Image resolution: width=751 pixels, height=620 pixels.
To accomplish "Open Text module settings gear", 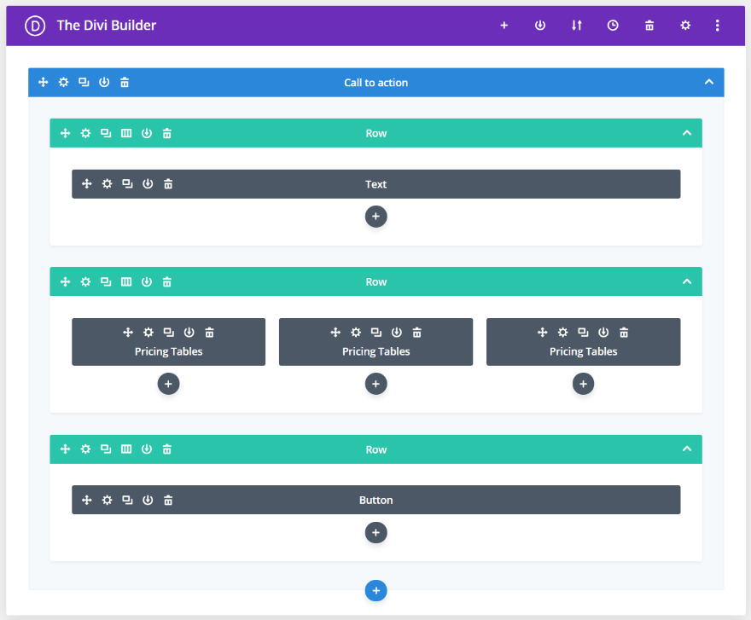I will (107, 184).
